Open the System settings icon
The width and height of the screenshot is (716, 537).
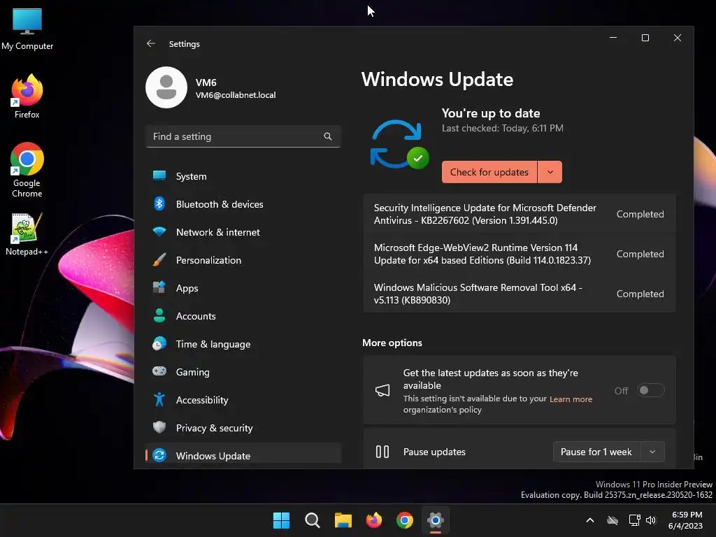159,176
